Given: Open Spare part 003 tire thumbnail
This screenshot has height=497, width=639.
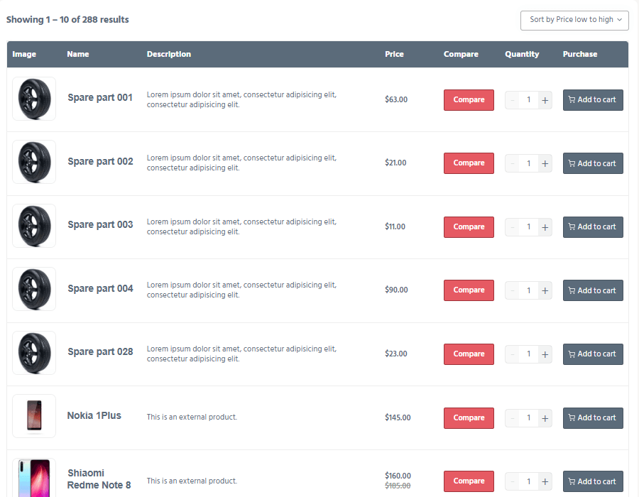Looking at the screenshot, I should click(34, 226).
